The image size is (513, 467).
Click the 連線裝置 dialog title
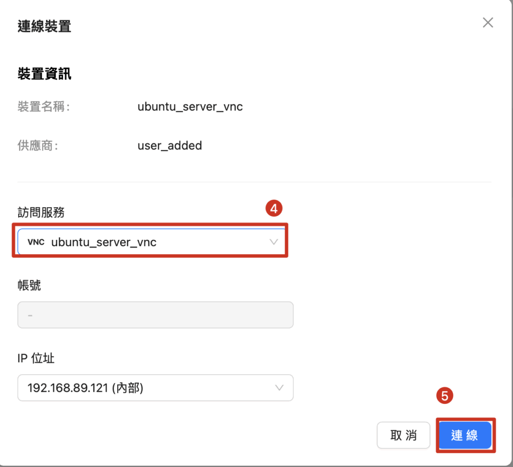pos(44,26)
